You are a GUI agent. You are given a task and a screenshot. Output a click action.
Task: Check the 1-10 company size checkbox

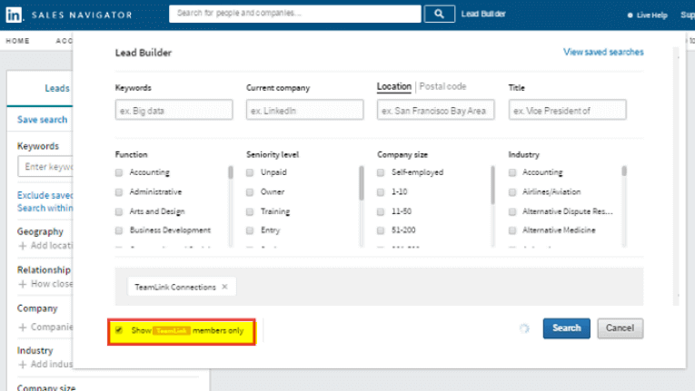point(381,192)
